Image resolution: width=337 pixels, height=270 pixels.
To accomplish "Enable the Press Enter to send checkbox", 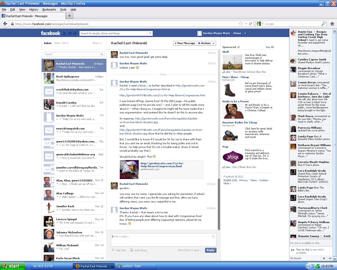I will pos(201,250).
